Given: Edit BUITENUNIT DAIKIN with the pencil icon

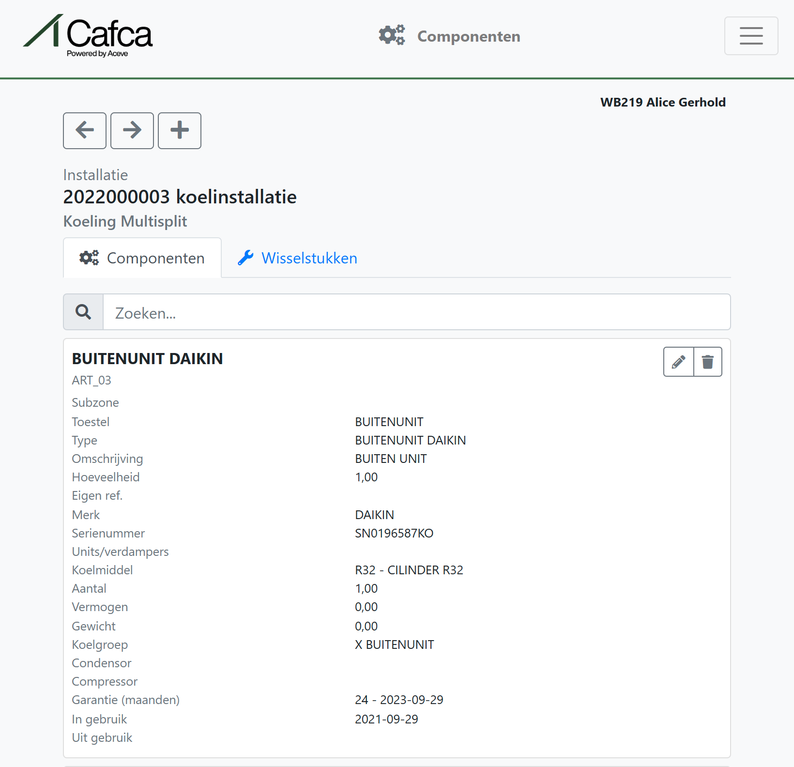Looking at the screenshot, I should [x=678, y=362].
